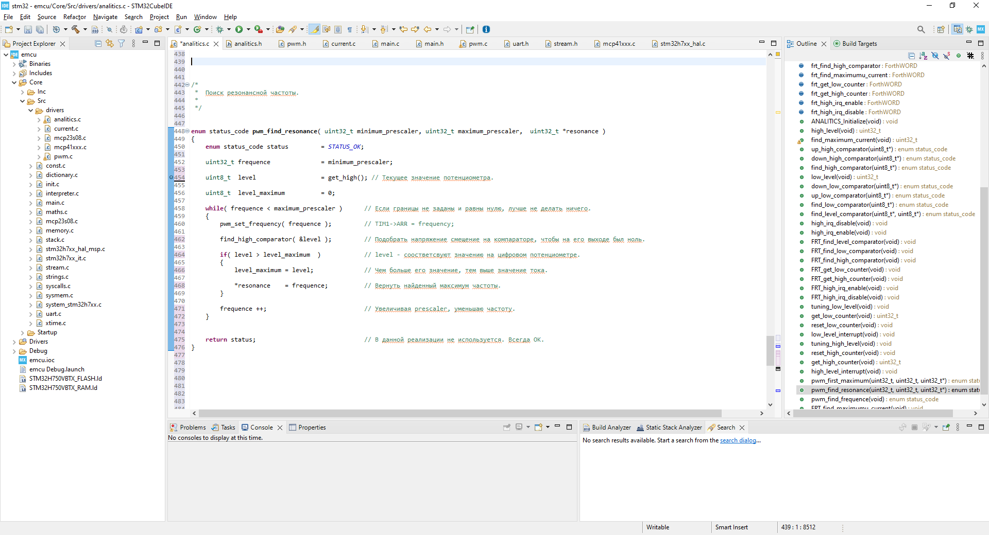This screenshot has width=989, height=535.
Task: Toggle Show Whitespace Characters pilcrow icon
Action: [350, 30]
